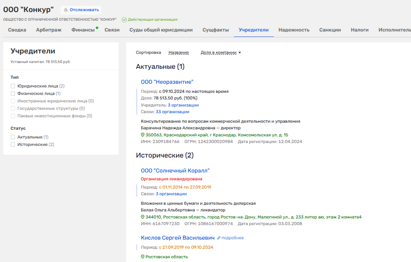
Task: Open Кислов Сергей Васильевич profile link
Action: click(x=178, y=238)
